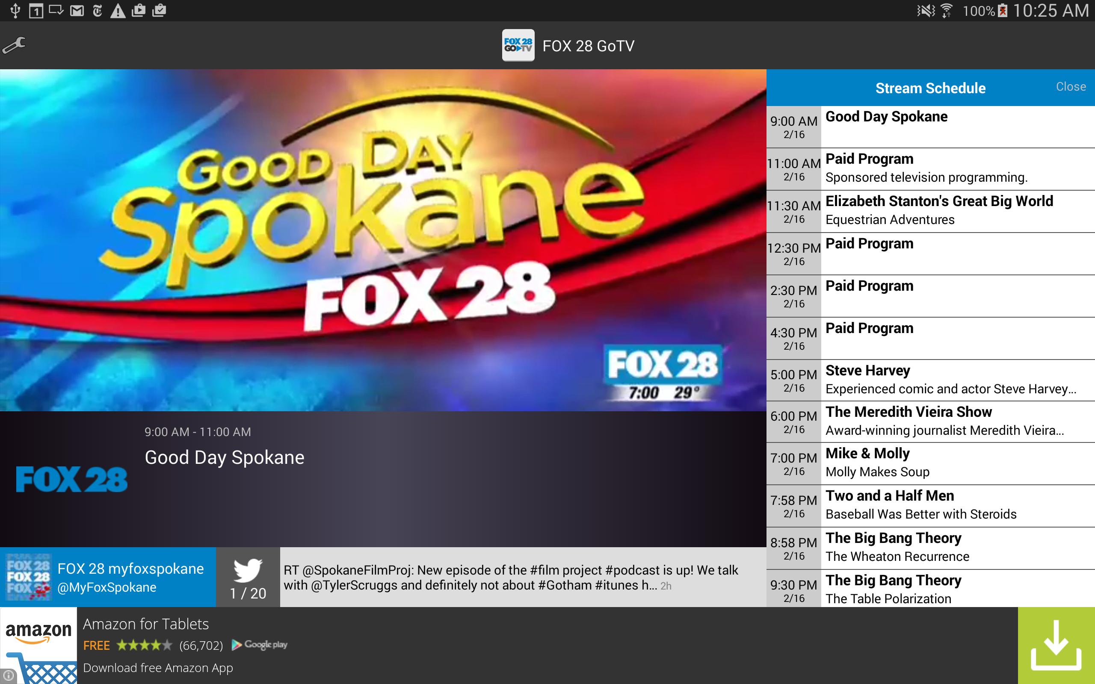Tap the FOX 28 myfoxspokane account name

pos(131,569)
